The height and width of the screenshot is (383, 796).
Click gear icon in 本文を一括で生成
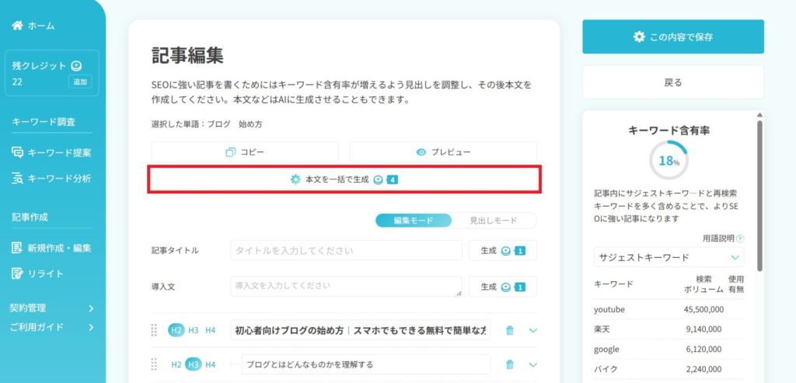(295, 179)
